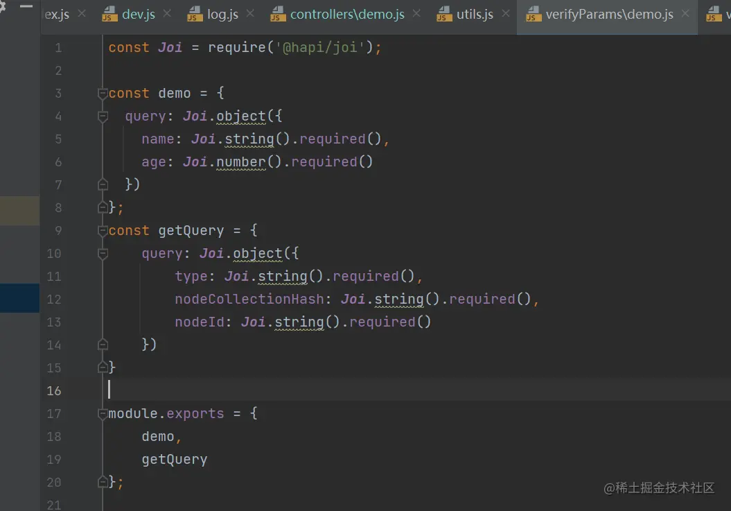Click the fold end marker on line 7
The height and width of the screenshot is (511, 731).
coord(103,185)
